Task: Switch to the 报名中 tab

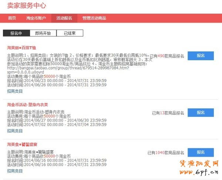Action: click(16, 33)
